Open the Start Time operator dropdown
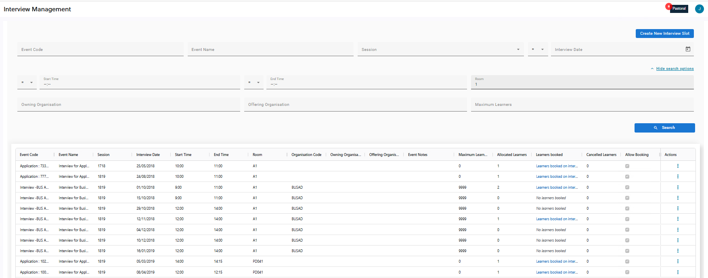The image size is (708, 278). coord(27,82)
